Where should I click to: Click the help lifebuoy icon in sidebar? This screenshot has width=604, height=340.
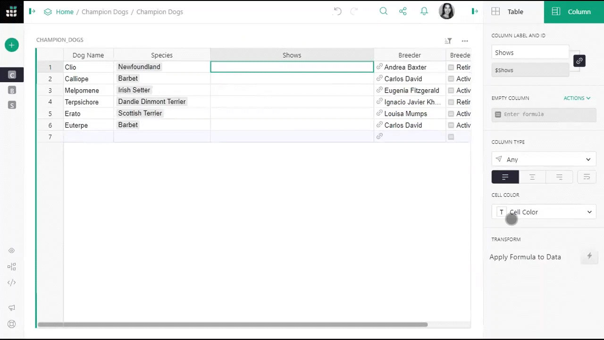[11, 324]
